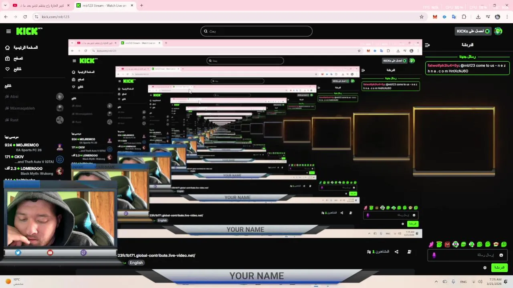The image size is (513, 288).
Task: Open recommended channel CKIV
Action: 34,159
